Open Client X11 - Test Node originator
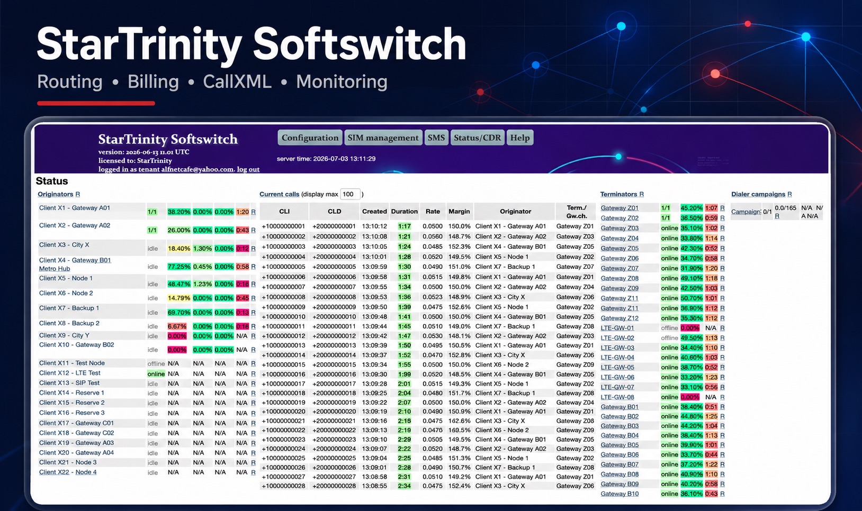The image size is (862, 511). pos(71,363)
